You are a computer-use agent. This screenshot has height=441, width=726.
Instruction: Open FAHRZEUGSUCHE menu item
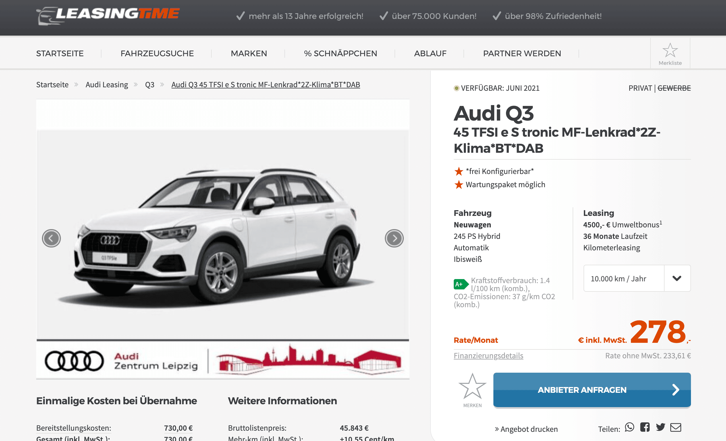tap(157, 53)
